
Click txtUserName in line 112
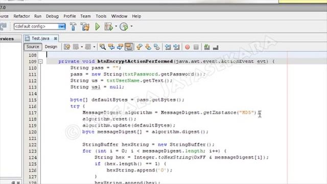[x=123, y=81]
